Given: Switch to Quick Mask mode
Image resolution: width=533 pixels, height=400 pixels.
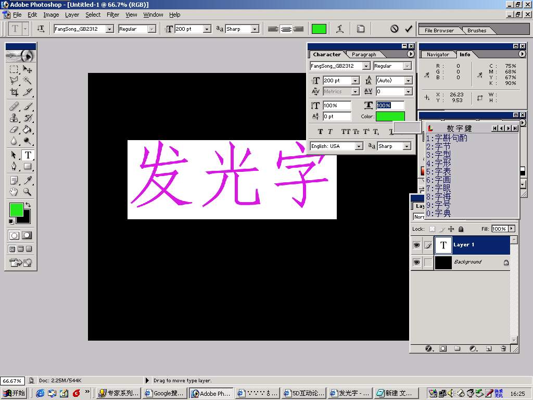Looking at the screenshot, I should [27, 235].
